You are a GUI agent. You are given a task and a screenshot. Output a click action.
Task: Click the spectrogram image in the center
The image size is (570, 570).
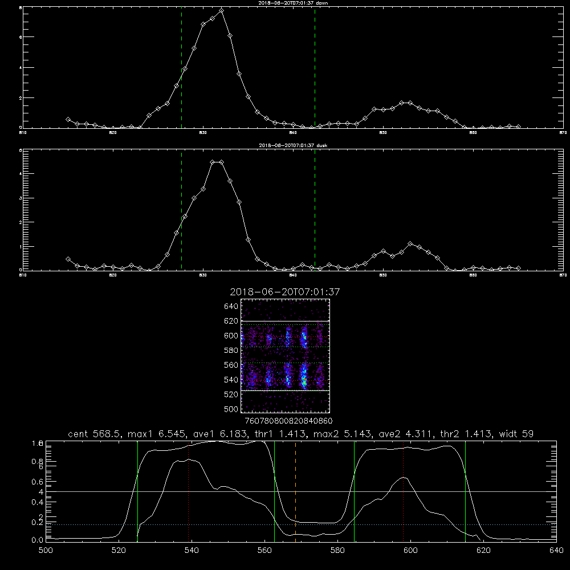(286, 356)
